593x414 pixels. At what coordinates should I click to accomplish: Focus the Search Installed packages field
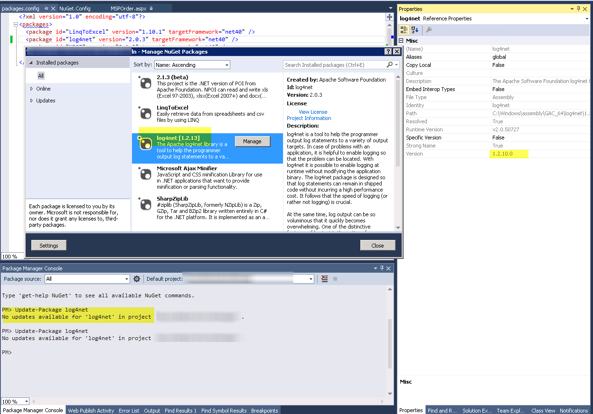335,65
